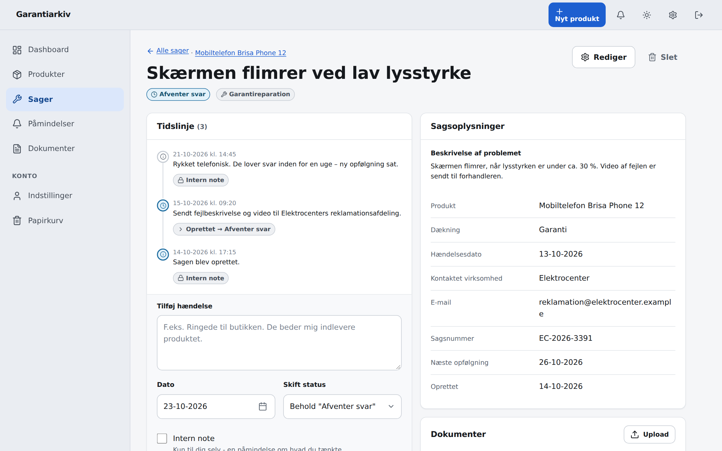Screen dimensions: 722x451
Task: Click the Nyt produkt button
Action: [x=577, y=15]
